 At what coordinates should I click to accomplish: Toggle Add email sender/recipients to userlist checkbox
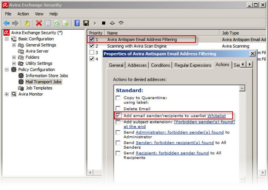118,116
